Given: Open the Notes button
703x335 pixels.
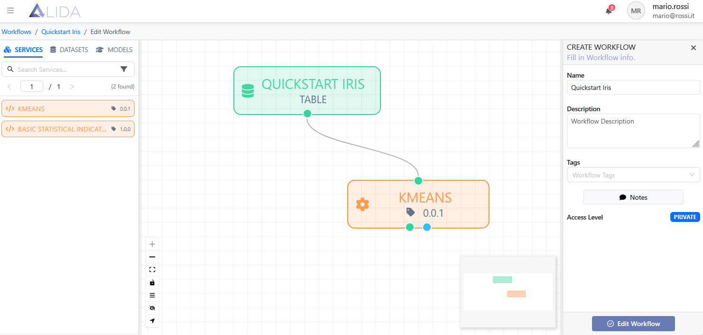Looking at the screenshot, I should (x=633, y=197).
